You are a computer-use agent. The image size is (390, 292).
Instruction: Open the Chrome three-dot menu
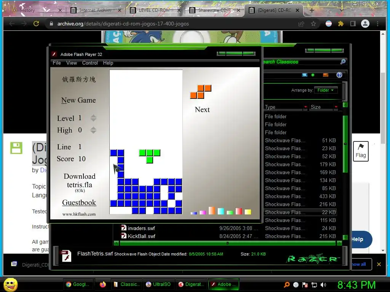tap(377, 24)
